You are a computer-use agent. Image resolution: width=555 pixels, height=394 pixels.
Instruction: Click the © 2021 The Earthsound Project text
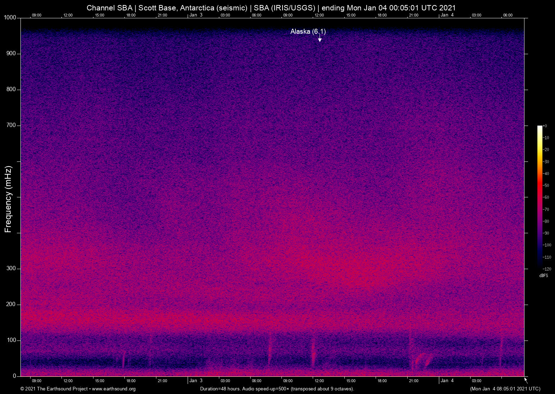pos(54,389)
